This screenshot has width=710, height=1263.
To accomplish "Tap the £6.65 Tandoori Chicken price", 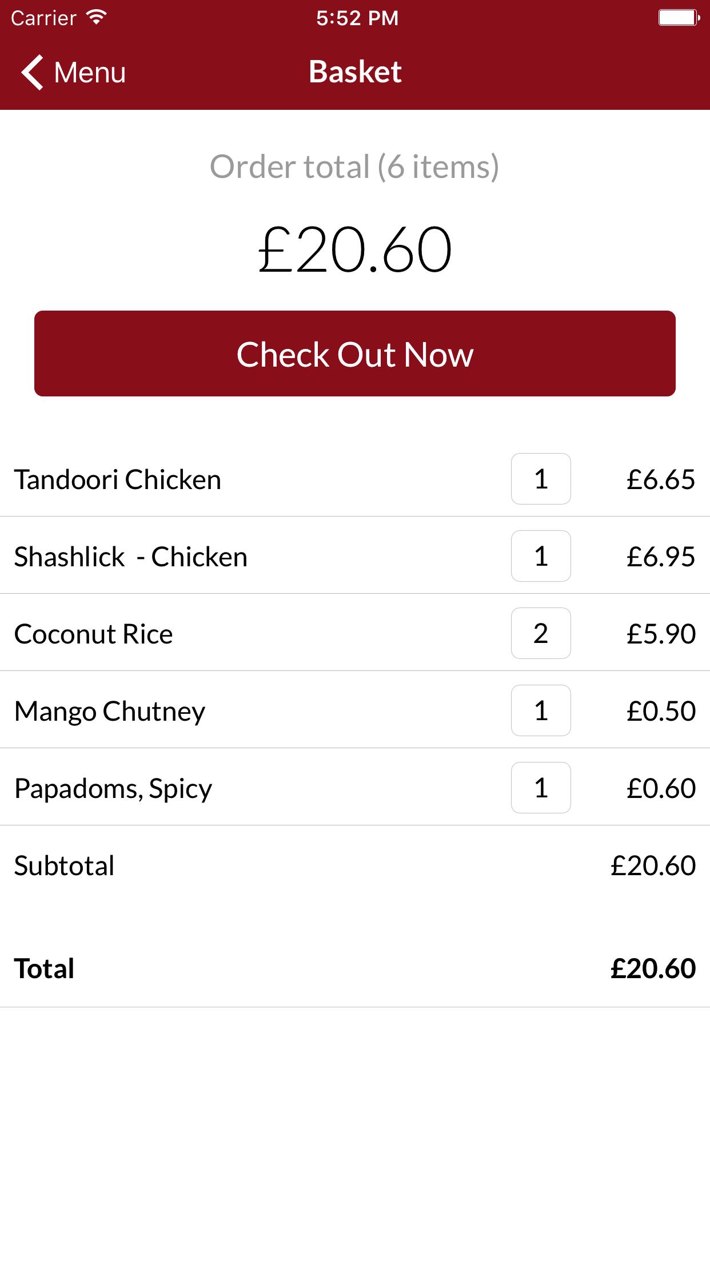I will (660, 479).
